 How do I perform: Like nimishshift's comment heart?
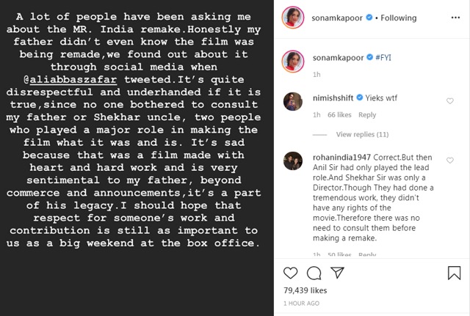[450, 101]
